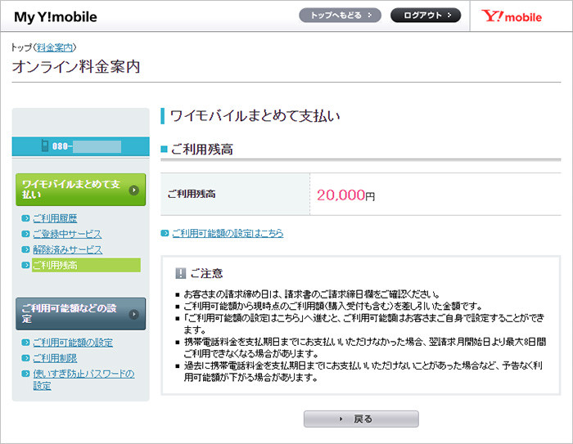Open 使いすぎ防止パスワードの設定 link
The height and width of the screenshot is (444, 573).
[82, 379]
